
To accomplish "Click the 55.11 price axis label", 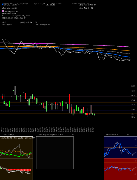I will [133, 105].
